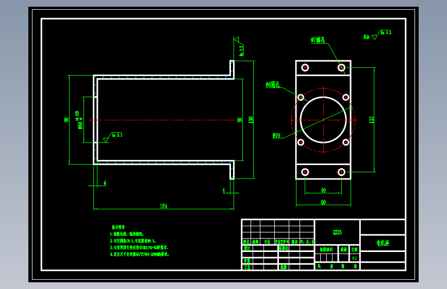
Task: Click the 技术要求 heading
Action: [118, 227]
